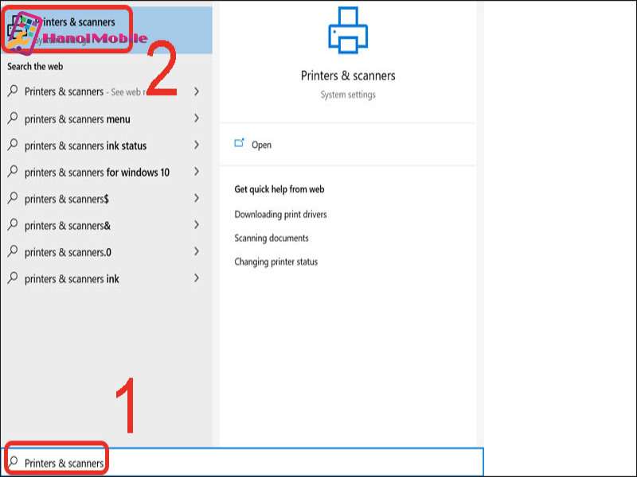Click 'Printers & scanners' title in preview pane

point(348,76)
